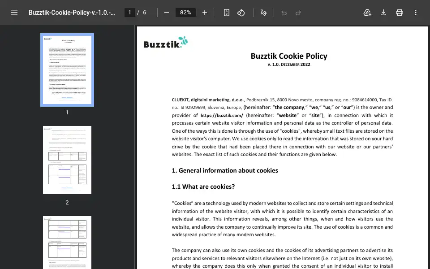The width and height of the screenshot is (430, 269).
Task: Zoom in with the plus icon
Action: click(205, 13)
